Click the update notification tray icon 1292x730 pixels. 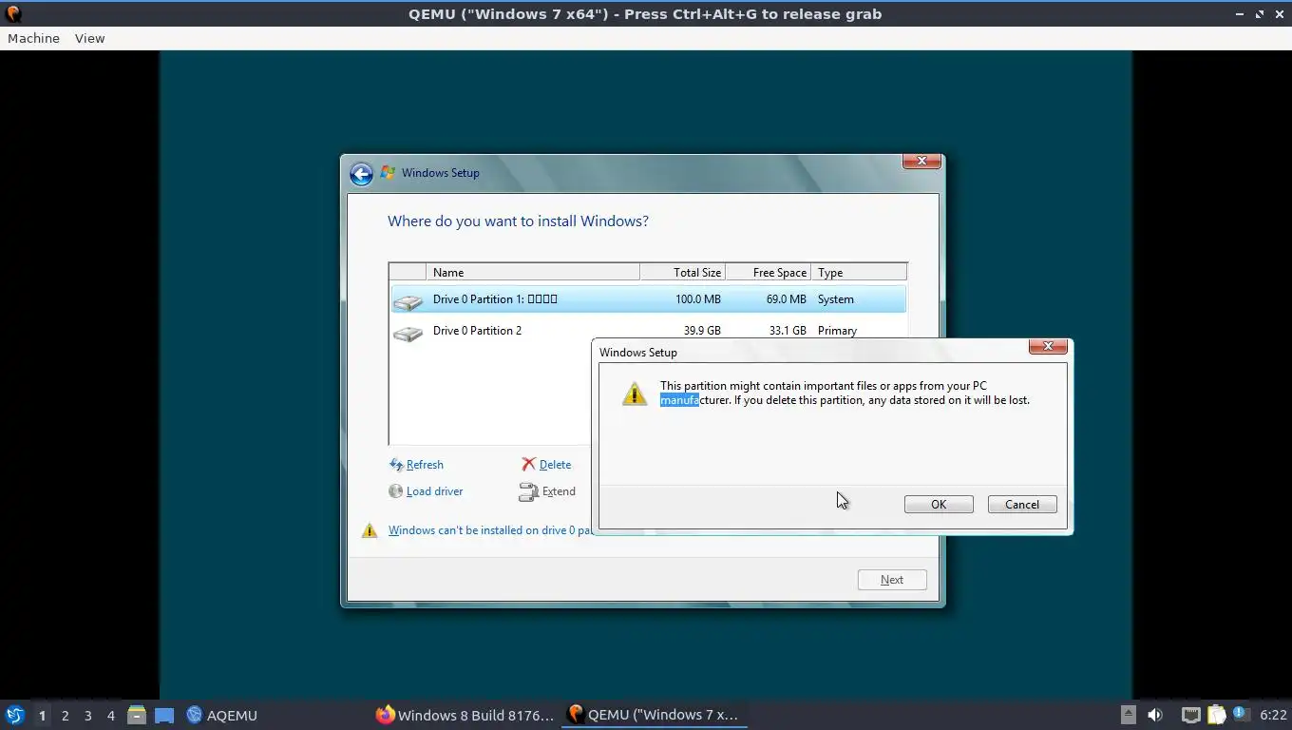(1240, 713)
